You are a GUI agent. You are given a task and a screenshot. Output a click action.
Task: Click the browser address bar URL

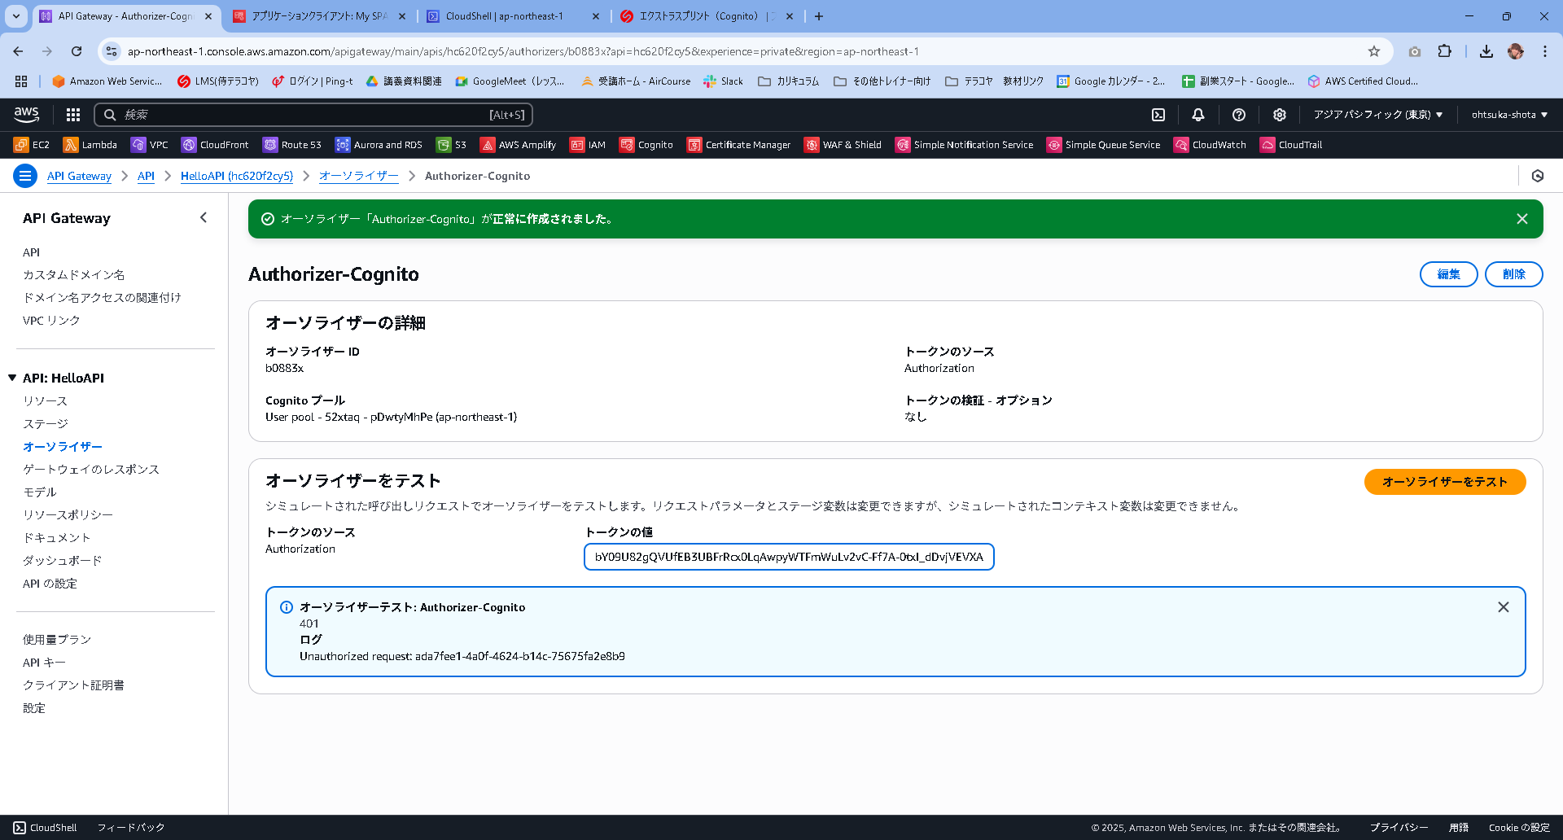[x=523, y=51]
